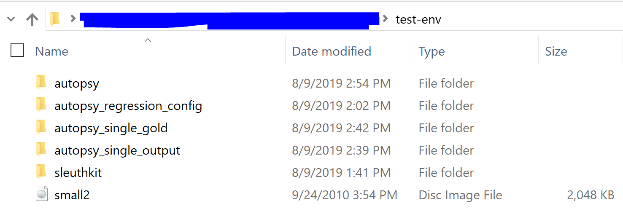
Task: Click the test-env breadcrumb segment
Action: [x=418, y=19]
